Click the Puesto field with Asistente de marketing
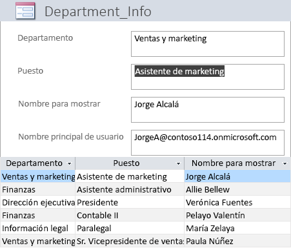Viewport: 291px width, 248px height. (208, 77)
